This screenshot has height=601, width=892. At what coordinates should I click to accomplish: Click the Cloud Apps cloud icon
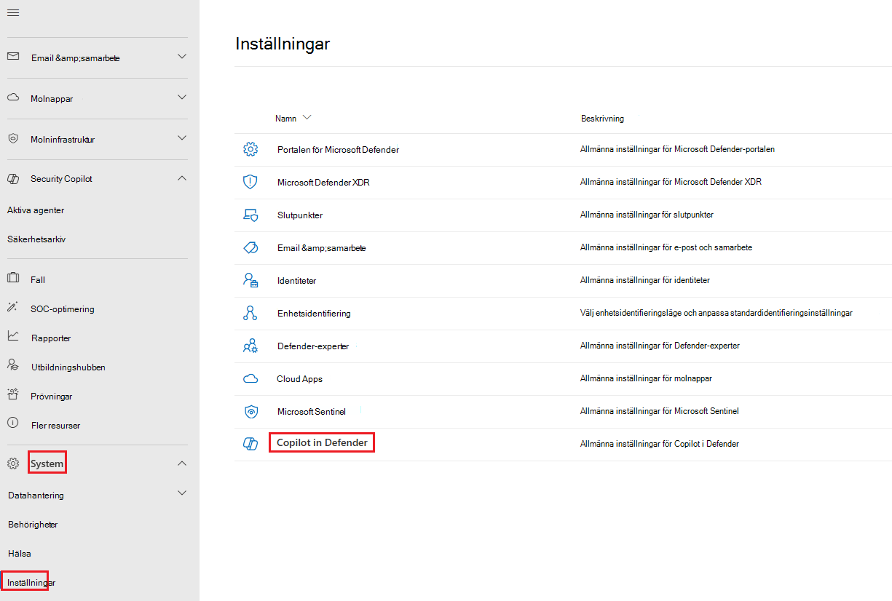[x=250, y=378]
